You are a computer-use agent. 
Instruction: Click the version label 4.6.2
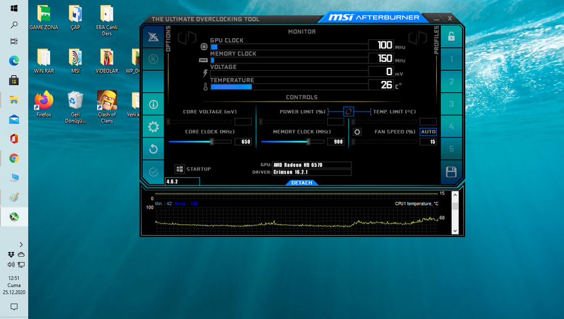point(182,182)
